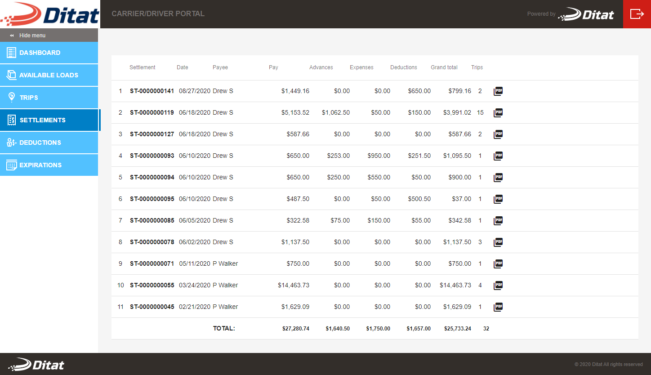This screenshot has width=651, height=375.
Task: Click the logout icon in the top-right corner
Action: click(637, 13)
